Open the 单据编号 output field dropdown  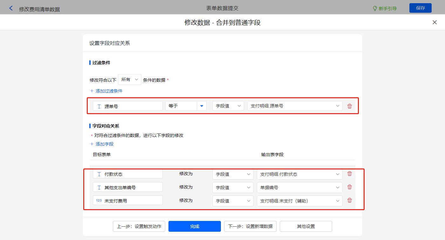point(299,188)
